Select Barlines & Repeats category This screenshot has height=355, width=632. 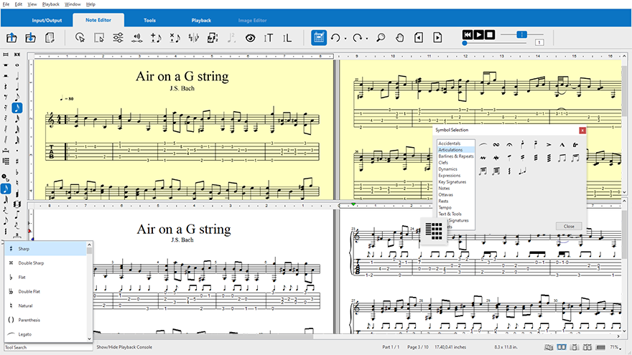[456, 156]
